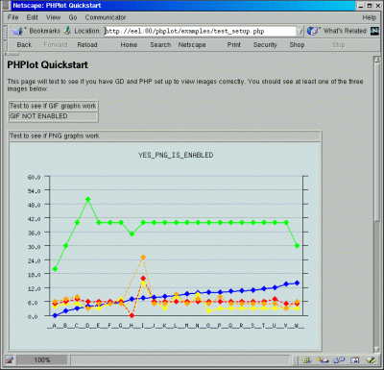
Task: Click the Reload button
Action: point(87,45)
